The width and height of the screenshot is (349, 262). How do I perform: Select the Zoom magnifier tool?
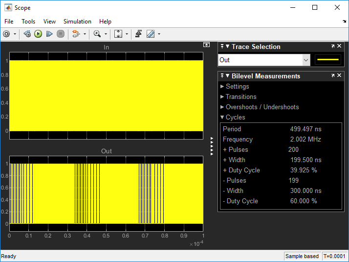click(x=97, y=34)
